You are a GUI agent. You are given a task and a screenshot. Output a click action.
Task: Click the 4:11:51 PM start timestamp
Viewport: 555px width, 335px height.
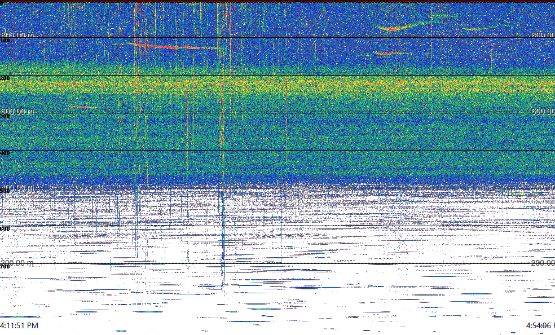(19, 325)
